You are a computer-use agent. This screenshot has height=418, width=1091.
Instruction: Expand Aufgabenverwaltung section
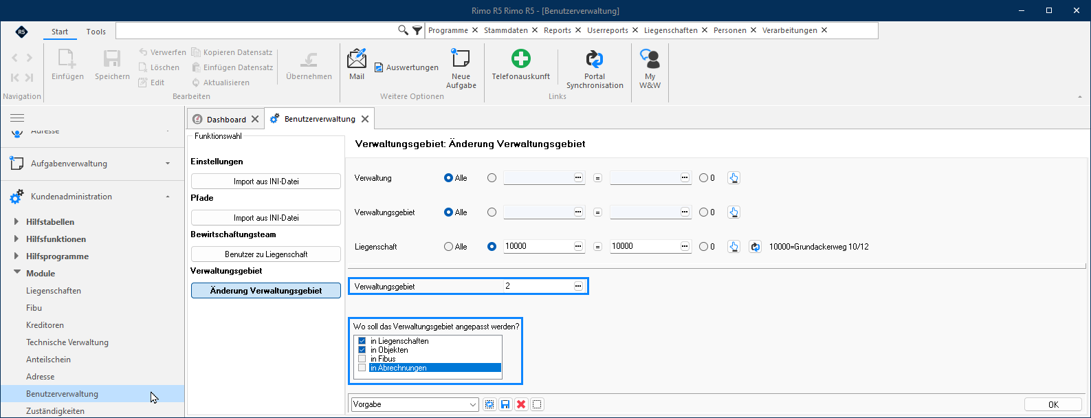click(168, 164)
